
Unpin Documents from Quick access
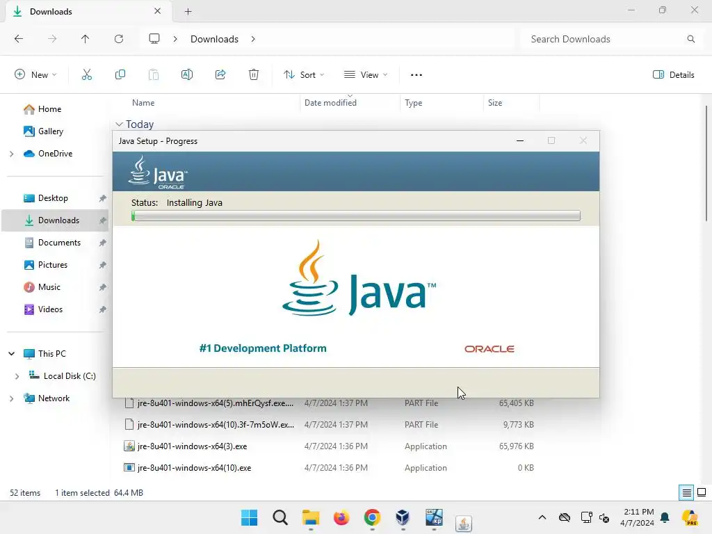(x=103, y=243)
